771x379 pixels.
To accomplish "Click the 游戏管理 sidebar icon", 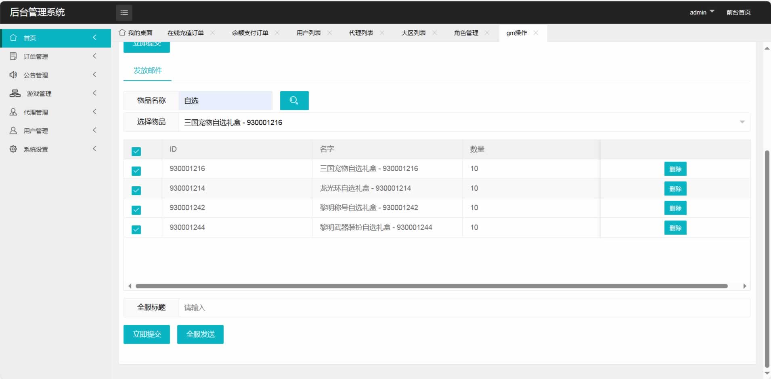I will click(x=15, y=93).
